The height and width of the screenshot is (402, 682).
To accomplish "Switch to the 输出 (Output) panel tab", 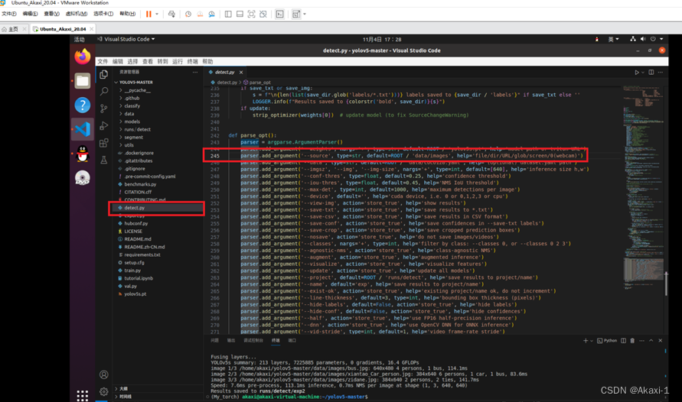I will point(231,341).
